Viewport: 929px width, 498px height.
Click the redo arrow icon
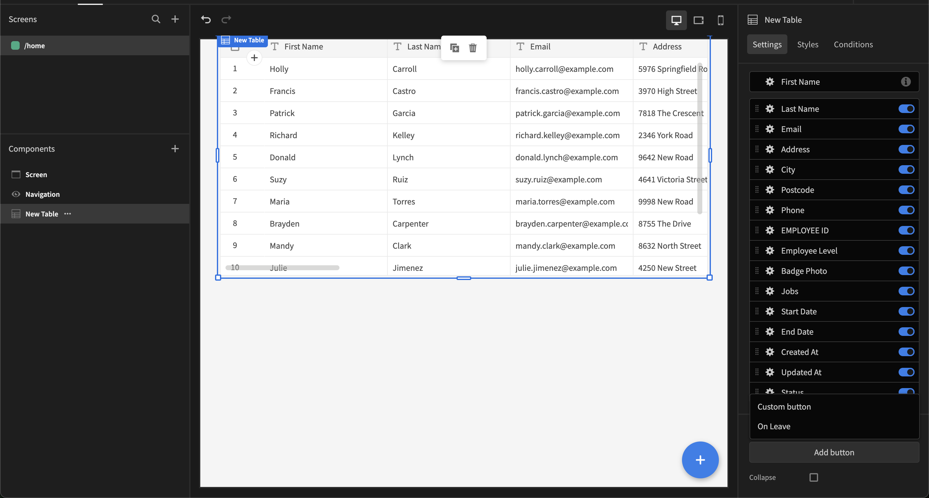pyautogui.click(x=227, y=19)
